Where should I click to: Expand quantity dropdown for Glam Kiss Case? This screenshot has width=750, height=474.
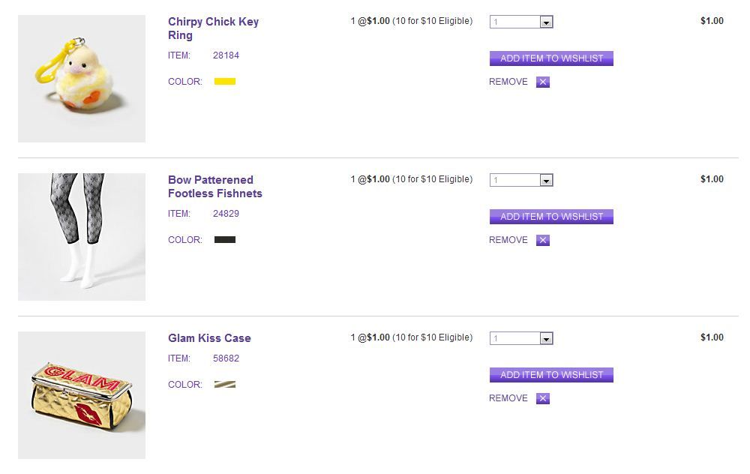546,339
